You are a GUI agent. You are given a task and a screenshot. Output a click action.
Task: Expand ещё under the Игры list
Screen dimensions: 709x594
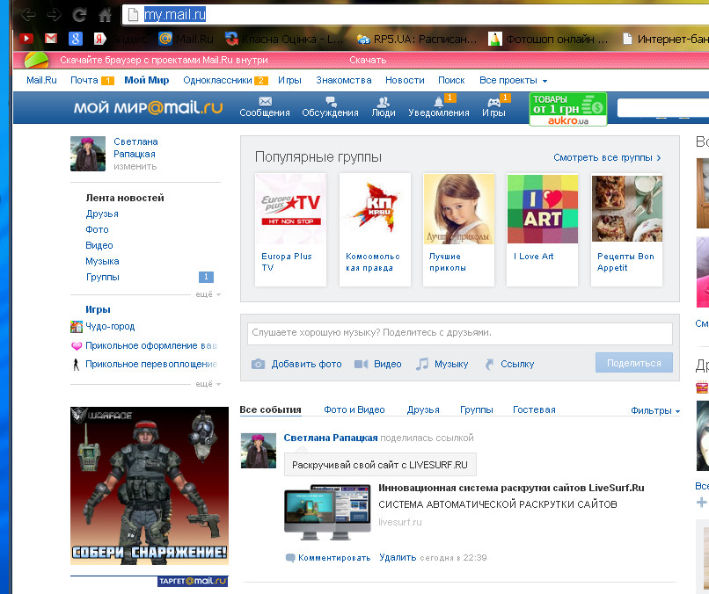(208, 384)
